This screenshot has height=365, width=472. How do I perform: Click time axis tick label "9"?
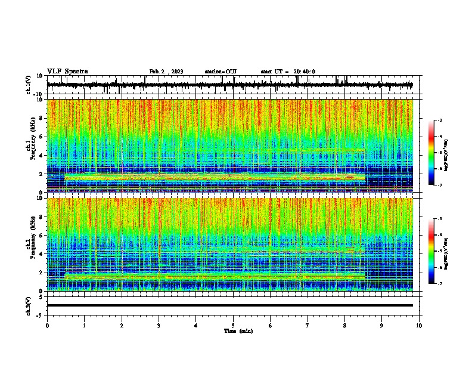(x=381, y=326)
